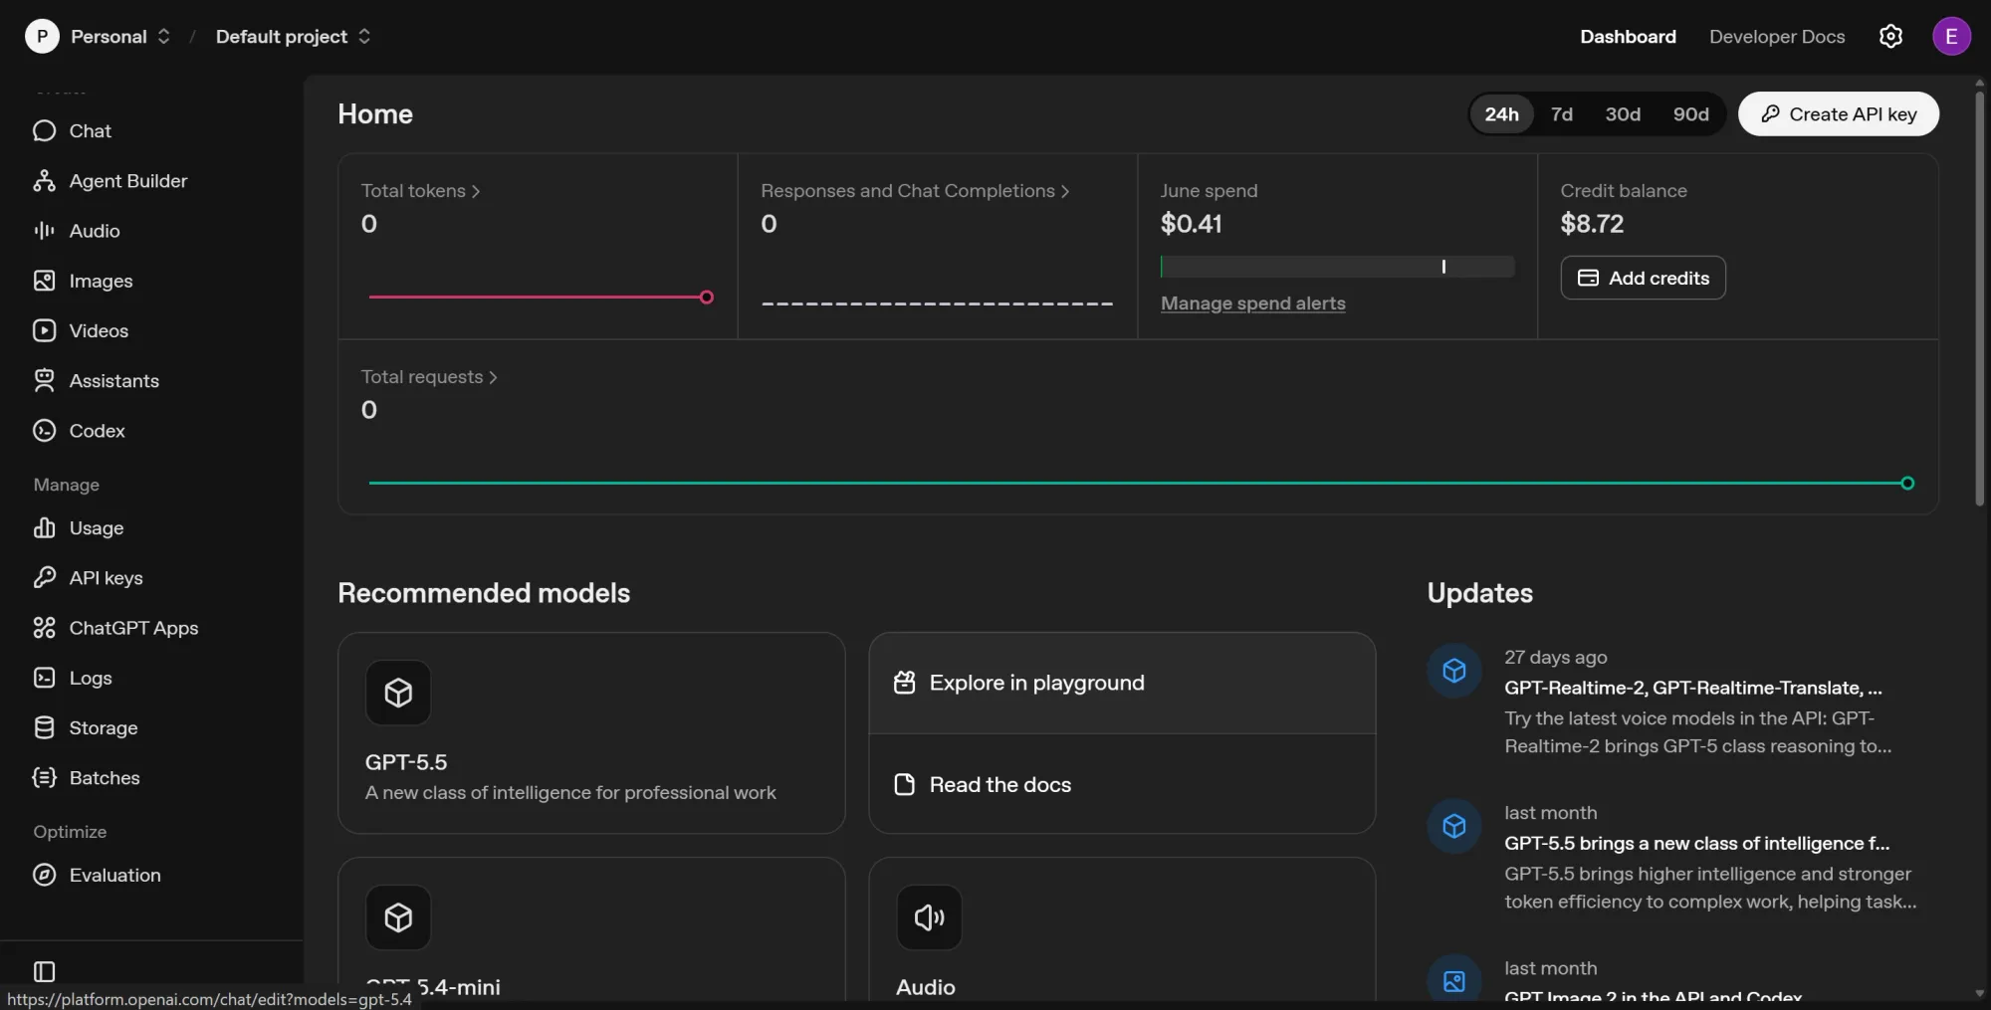Click the GPT-5.5 model cube icon
This screenshot has height=1010, width=1991.
pos(398,693)
